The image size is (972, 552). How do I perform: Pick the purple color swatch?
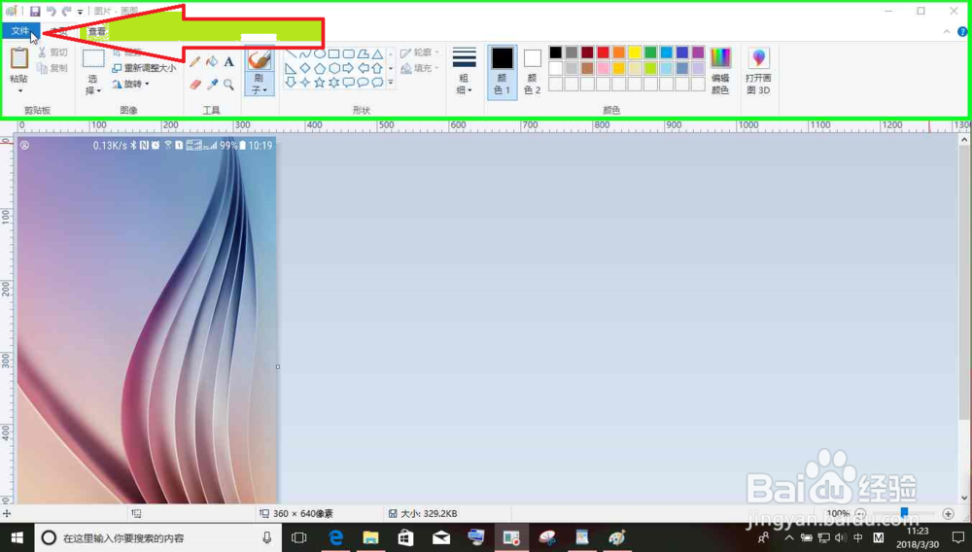[x=698, y=52]
